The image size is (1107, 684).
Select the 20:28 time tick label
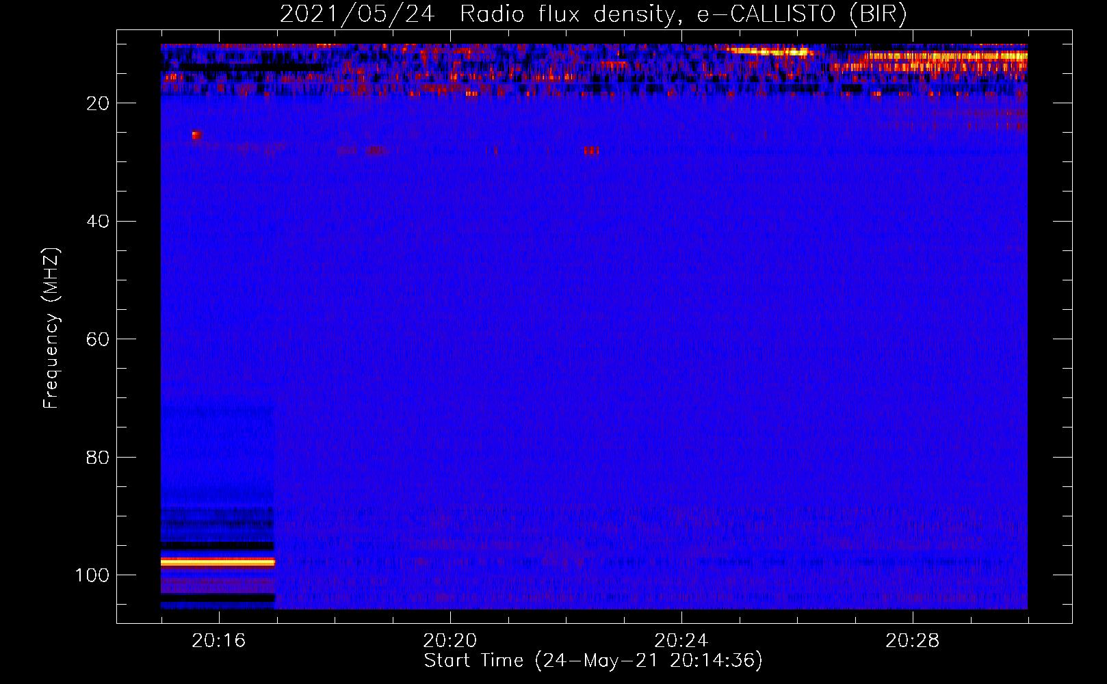click(913, 640)
